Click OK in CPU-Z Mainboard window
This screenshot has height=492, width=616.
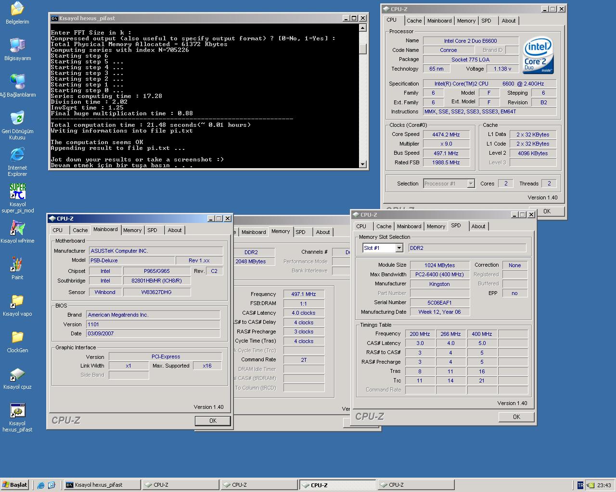[213, 421]
